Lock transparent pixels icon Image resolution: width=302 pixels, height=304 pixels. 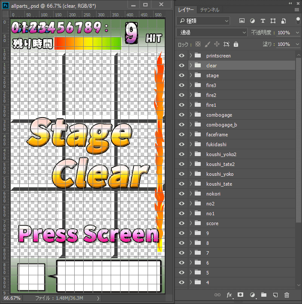(198, 44)
